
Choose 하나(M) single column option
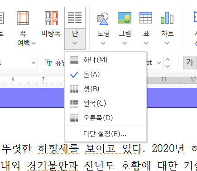click(106, 60)
